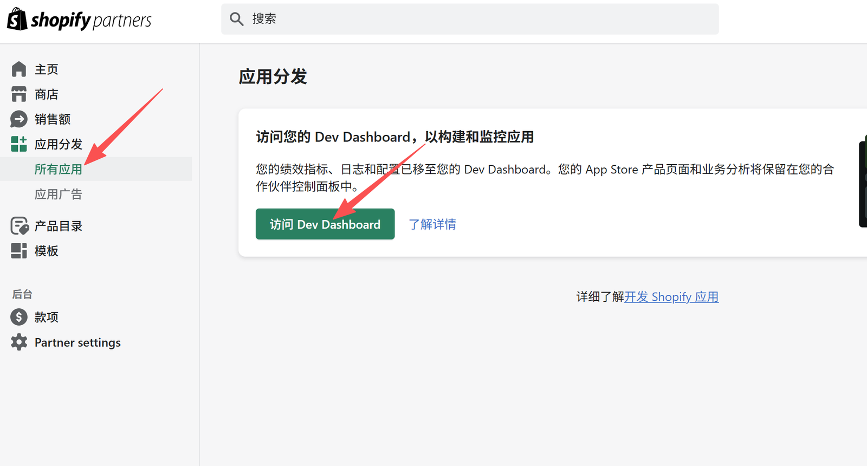
Task: Click the dollar icon beside 款项
Action: coord(19,317)
